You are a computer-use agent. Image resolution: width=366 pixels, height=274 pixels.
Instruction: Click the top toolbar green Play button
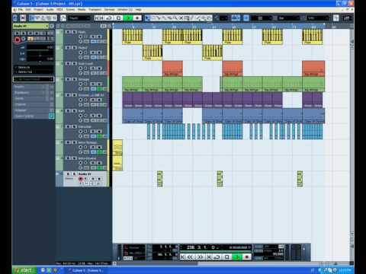pos(129,18)
